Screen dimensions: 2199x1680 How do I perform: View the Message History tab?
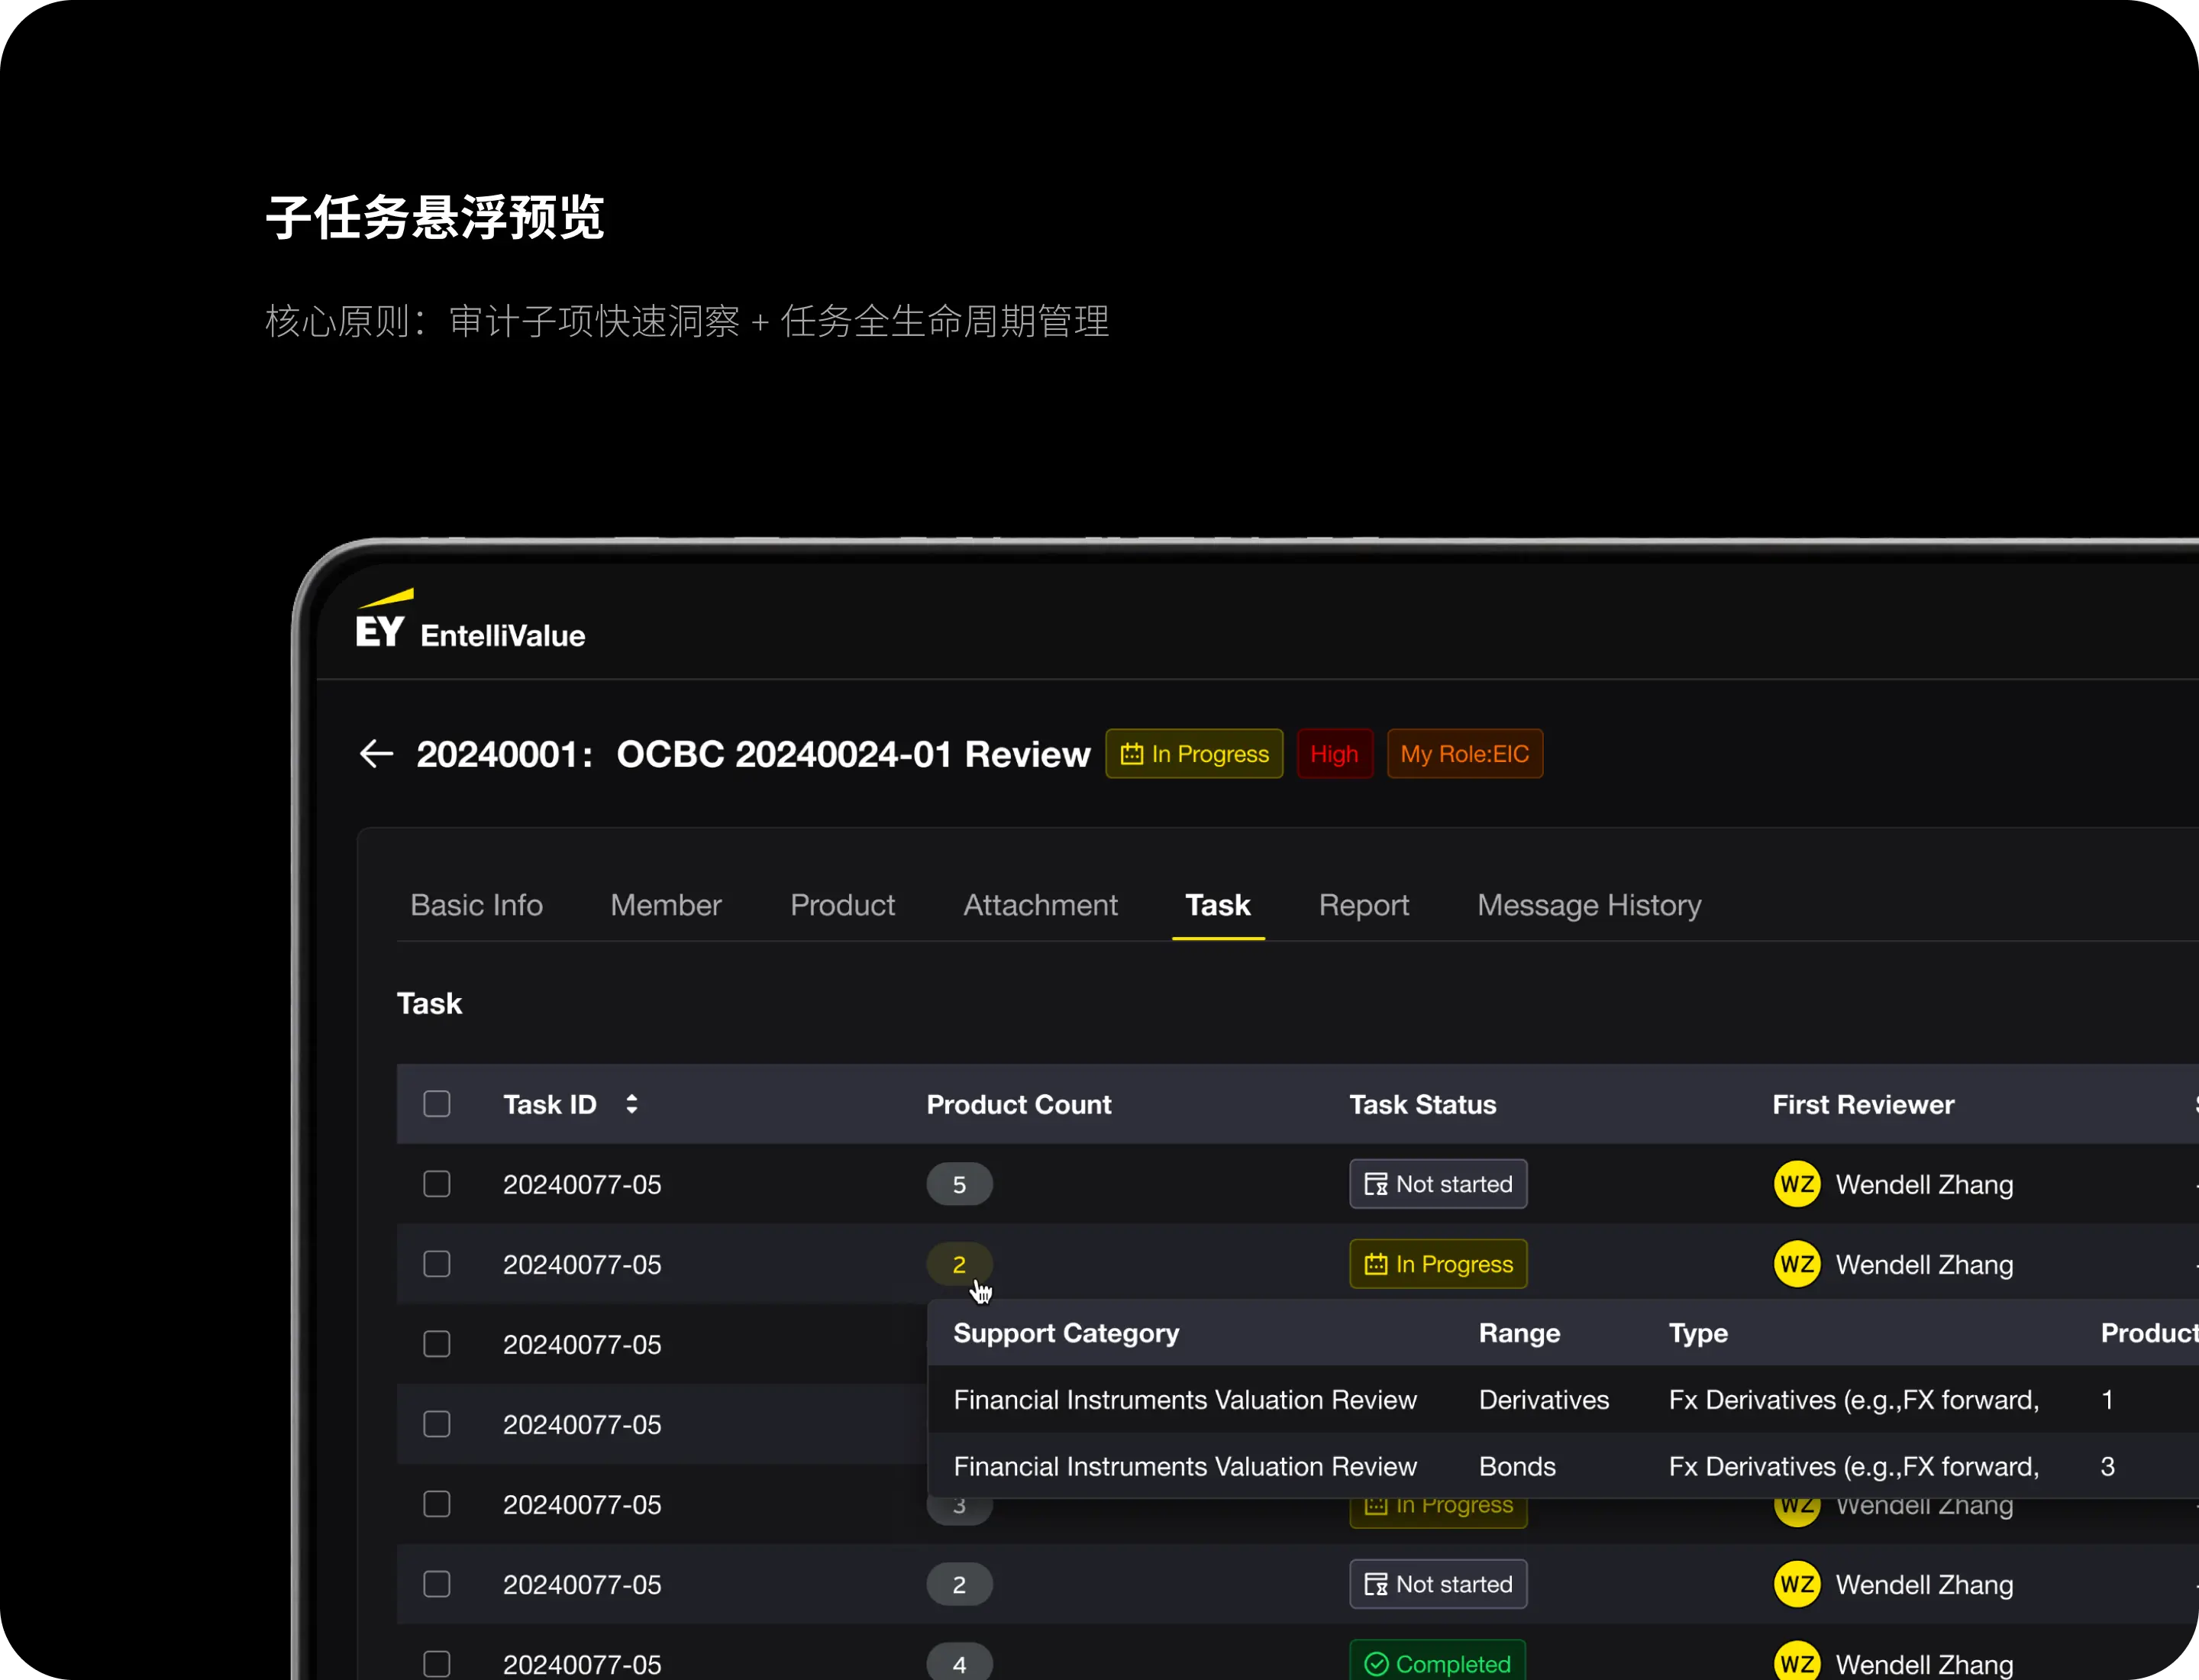point(1589,905)
